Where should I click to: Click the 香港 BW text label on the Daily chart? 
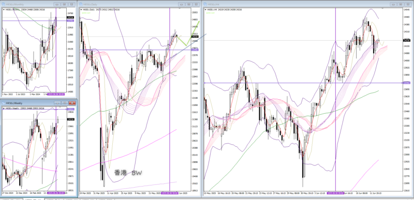pyautogui.click(x=128, y=173)
